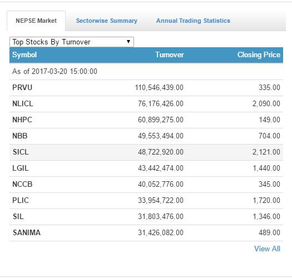
Task: Click the NBB symbol
Action: tap(19, 136)
